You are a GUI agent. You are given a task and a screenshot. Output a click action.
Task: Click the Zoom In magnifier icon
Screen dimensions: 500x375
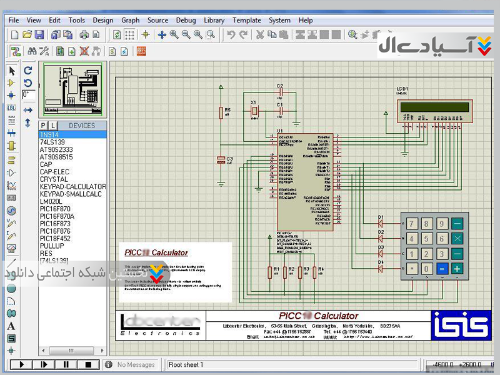tap(174, 35)
